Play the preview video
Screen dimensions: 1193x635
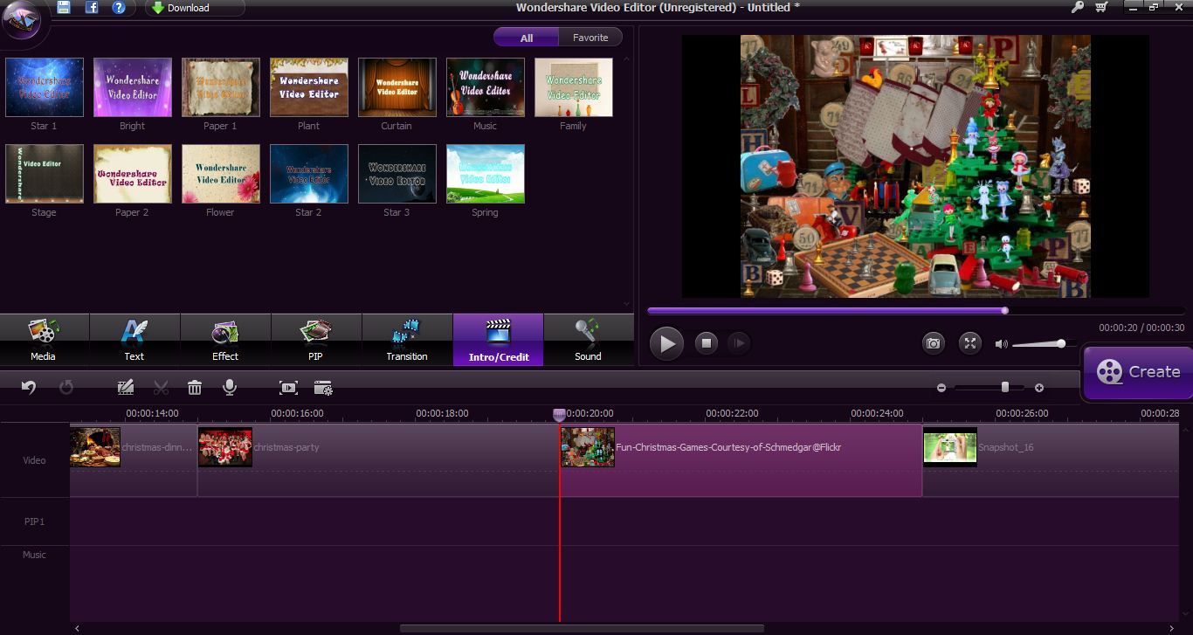[667, 343]
